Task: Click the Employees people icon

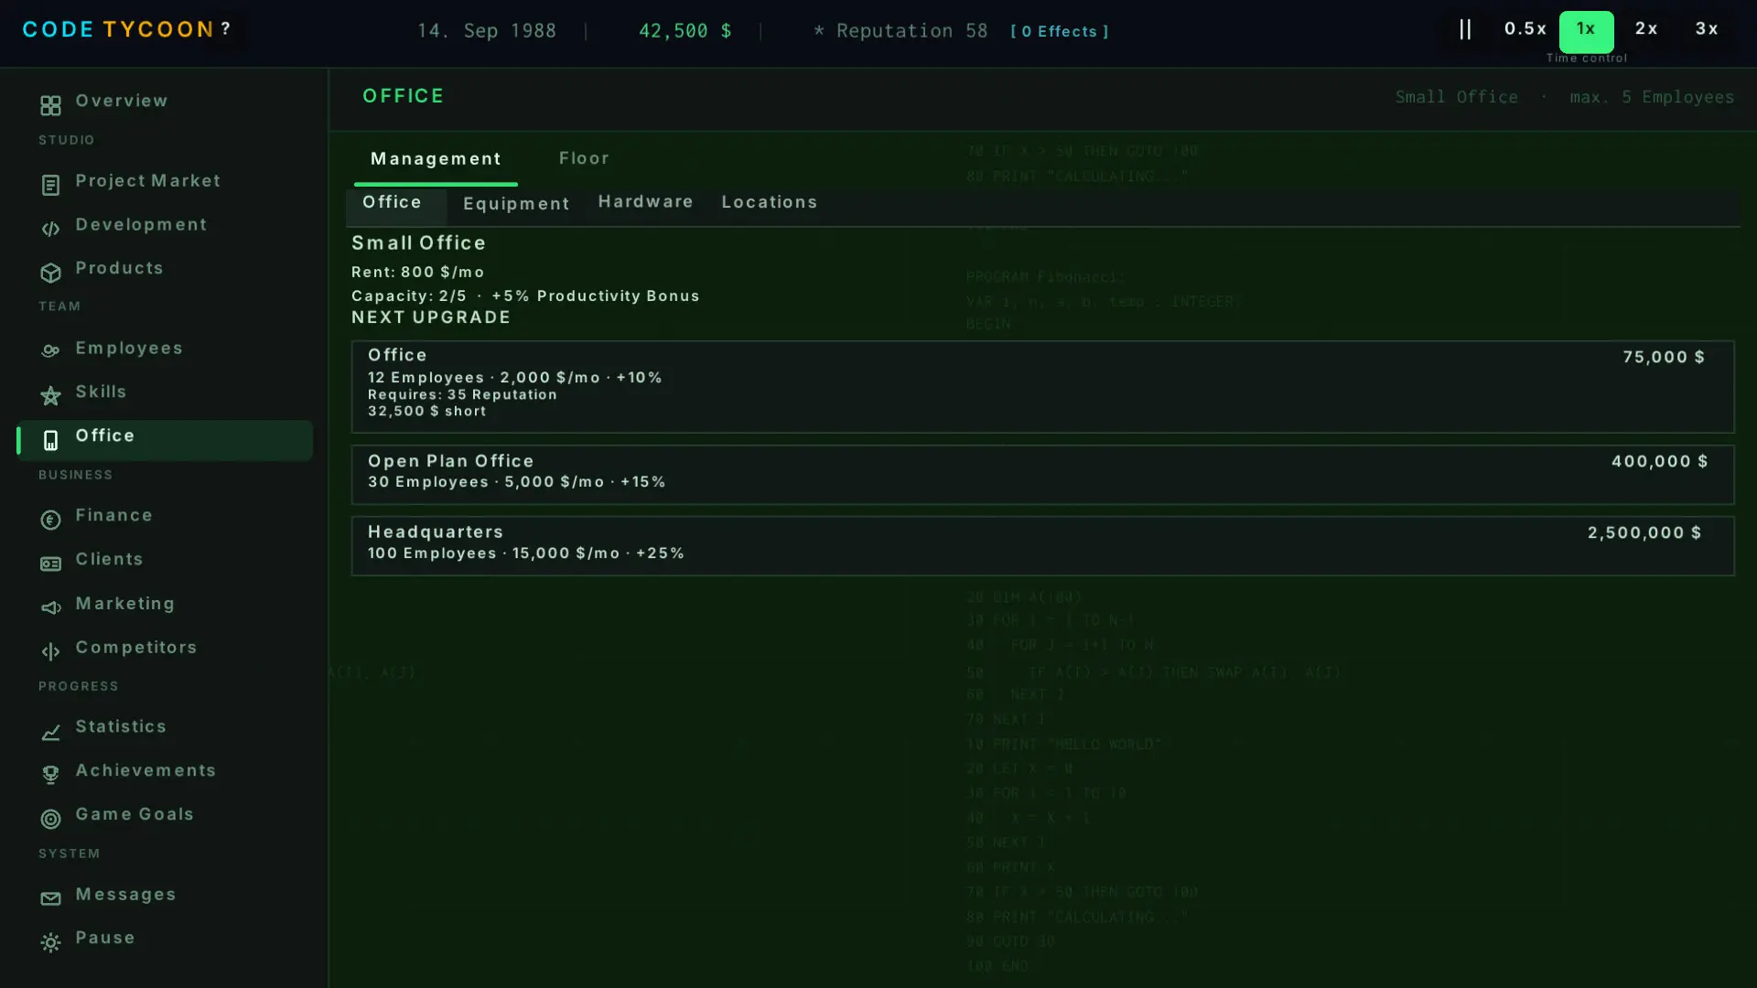Action: (x=50, y=351)
